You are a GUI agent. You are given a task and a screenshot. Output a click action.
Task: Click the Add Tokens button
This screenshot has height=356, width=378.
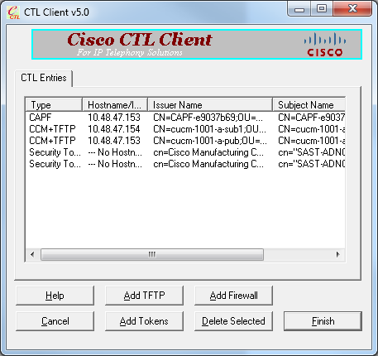tap(144, 321)
